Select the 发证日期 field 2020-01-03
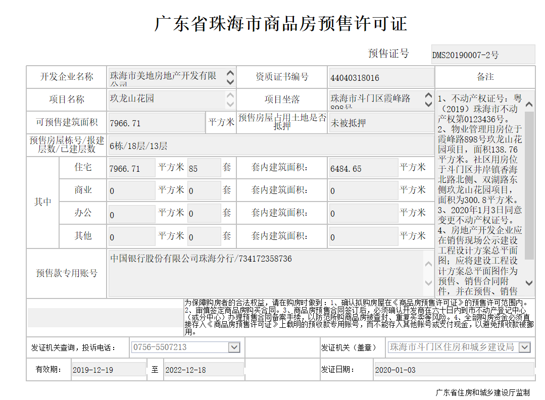545x400 pixels. [453, 370]
